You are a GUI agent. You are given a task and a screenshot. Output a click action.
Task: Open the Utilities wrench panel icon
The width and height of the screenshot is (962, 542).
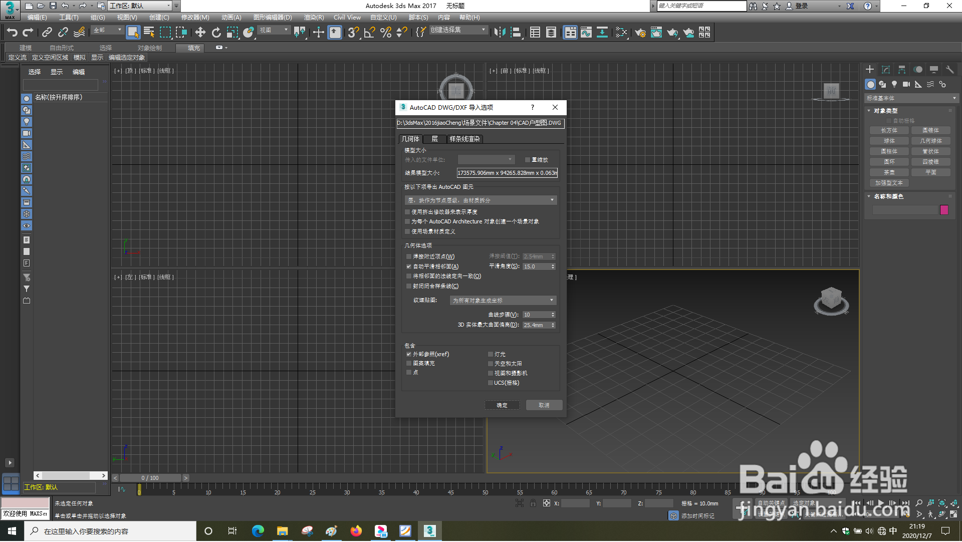950,70
